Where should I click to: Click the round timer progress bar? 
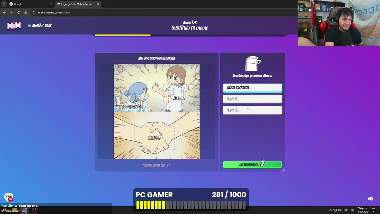pos(190,35)
